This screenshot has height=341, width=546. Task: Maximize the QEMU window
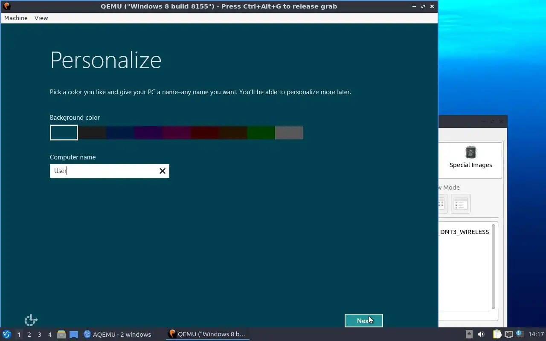(423, 6)
